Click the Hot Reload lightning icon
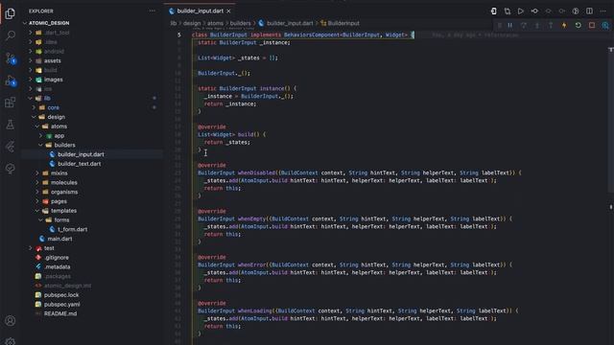Screen dimensions: 614x345 point(564,26)
